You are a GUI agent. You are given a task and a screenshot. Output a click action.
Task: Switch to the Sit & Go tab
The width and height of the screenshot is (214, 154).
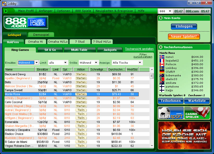tap(50, 50)
